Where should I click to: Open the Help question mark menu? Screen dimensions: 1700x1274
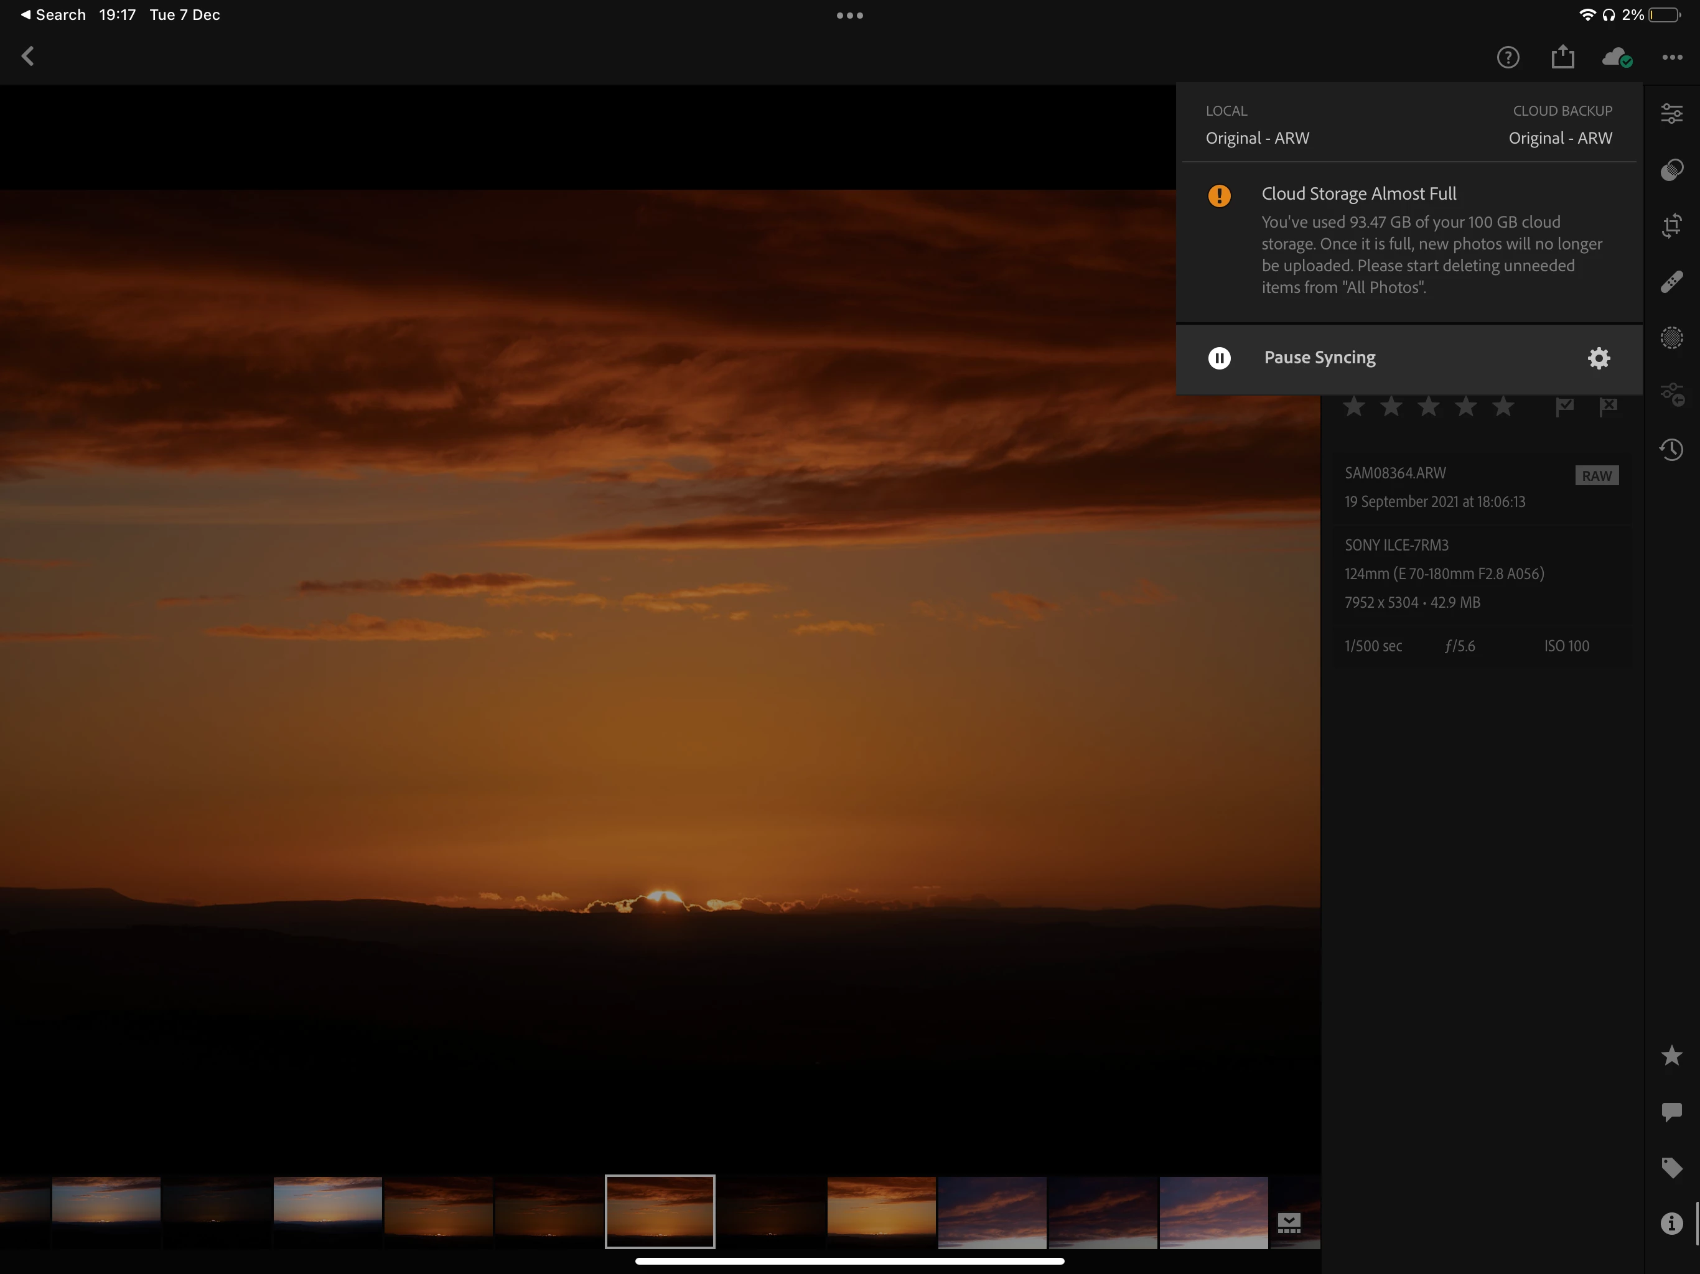(x=1507, y=58)
